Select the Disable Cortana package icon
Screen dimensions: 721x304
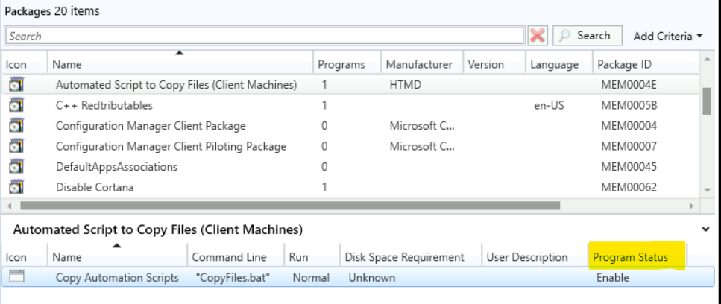[16, 187]
